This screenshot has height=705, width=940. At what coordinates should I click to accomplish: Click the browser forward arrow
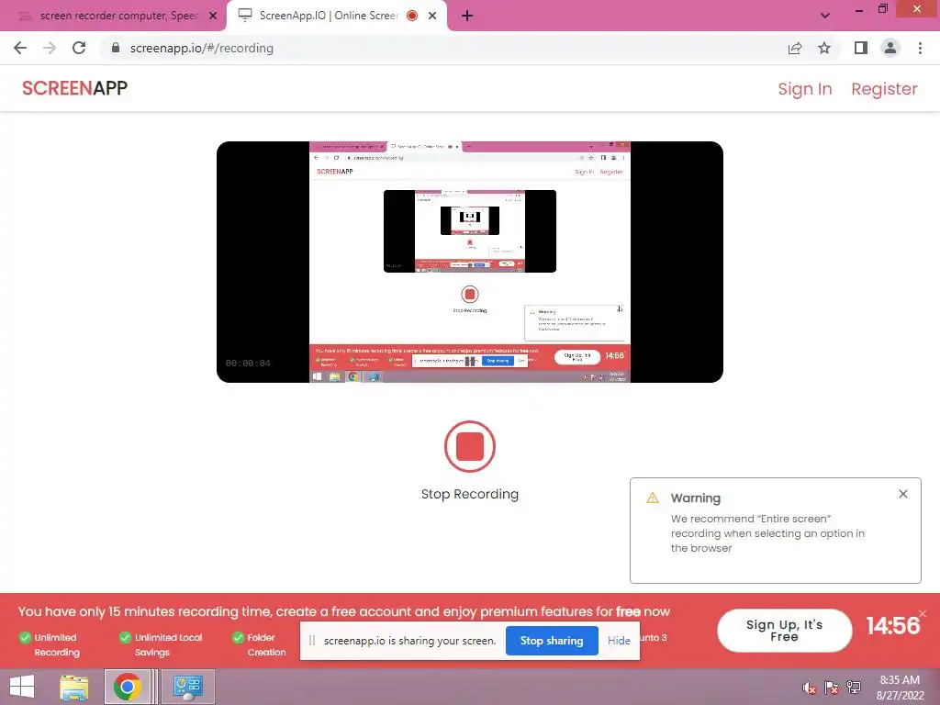pyautogui.click(x=50, y=48)
